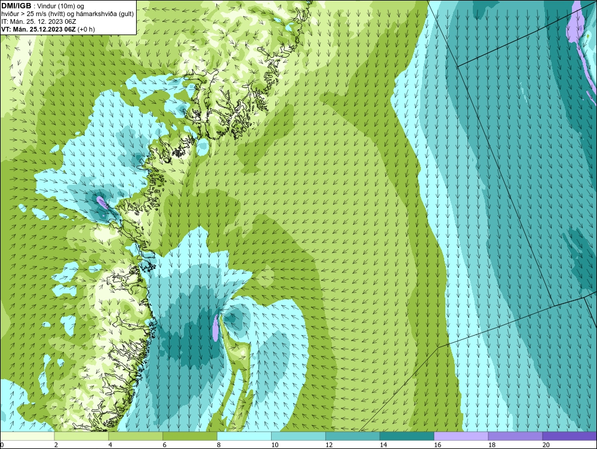The height and width of the screenshot is (449, 597).
Task: Click the 'IT: Mán. 25. 12. 2023 06Z' line
Action: coord(39,21)
